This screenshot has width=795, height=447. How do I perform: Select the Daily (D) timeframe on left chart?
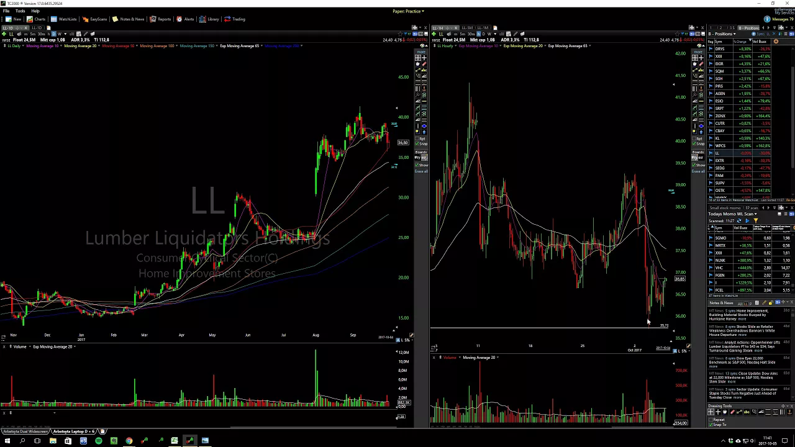(54, 34)
